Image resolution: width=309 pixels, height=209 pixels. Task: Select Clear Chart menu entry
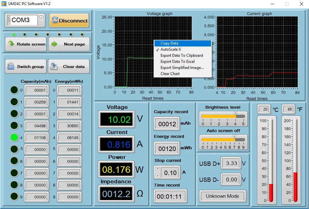(170, 74)
